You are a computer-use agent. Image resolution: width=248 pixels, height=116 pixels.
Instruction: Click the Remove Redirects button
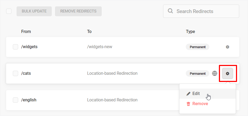(x=78, y=11)
